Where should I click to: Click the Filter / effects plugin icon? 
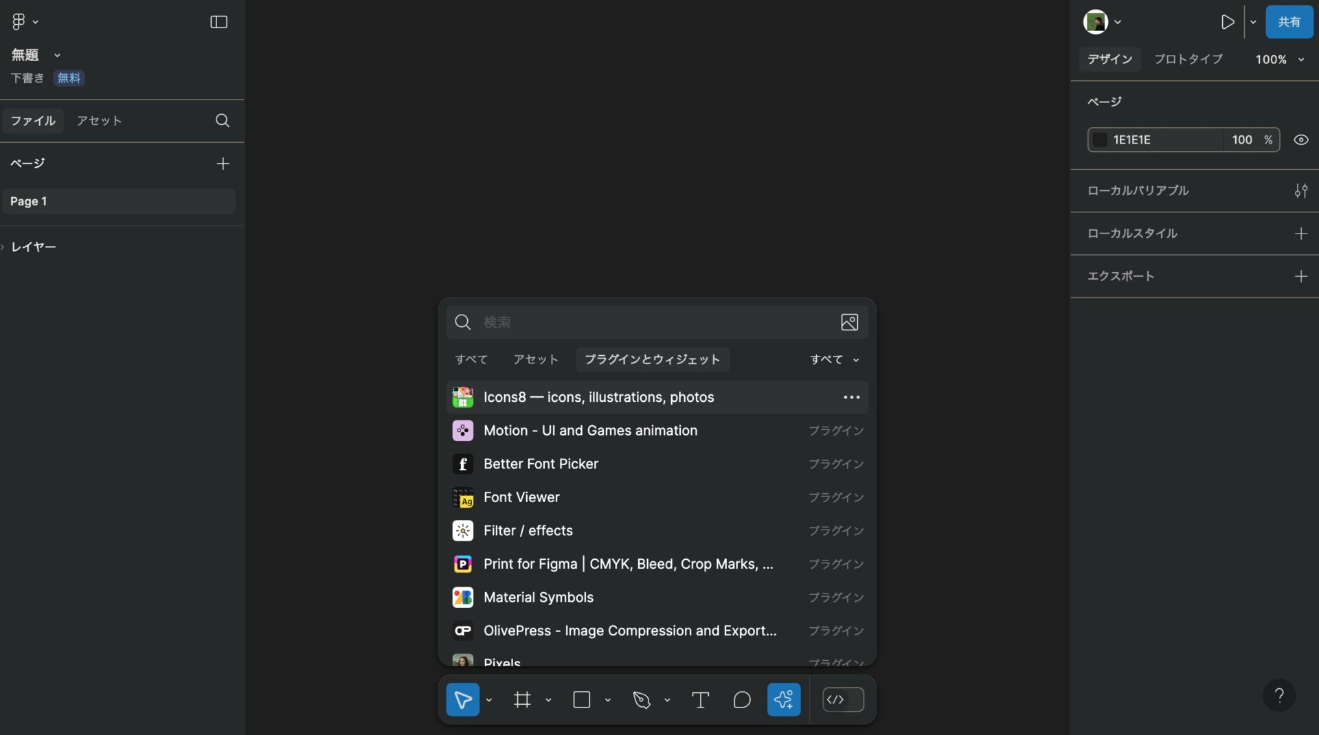[463, 531]
